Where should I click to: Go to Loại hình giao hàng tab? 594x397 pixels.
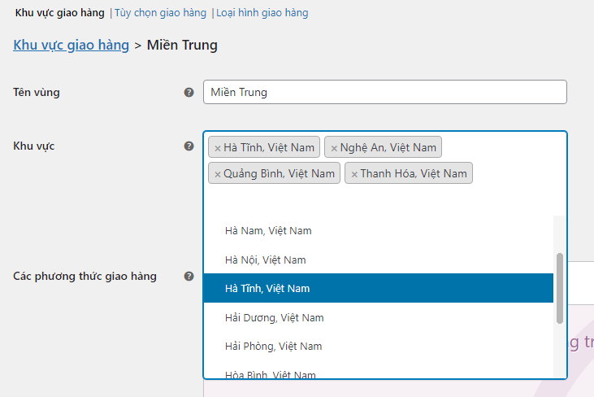(x=262, y=13)
